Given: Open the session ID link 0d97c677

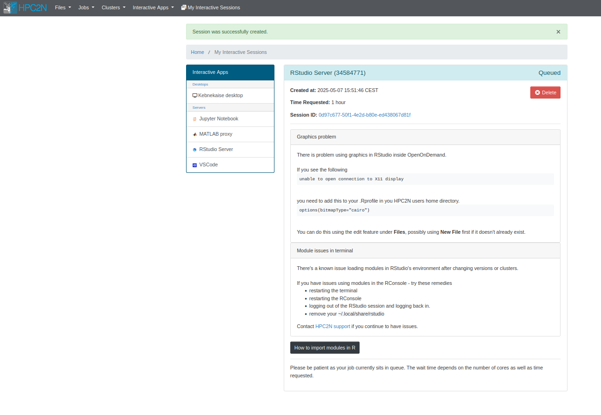Looking at the screenshot, I should 364,115.
